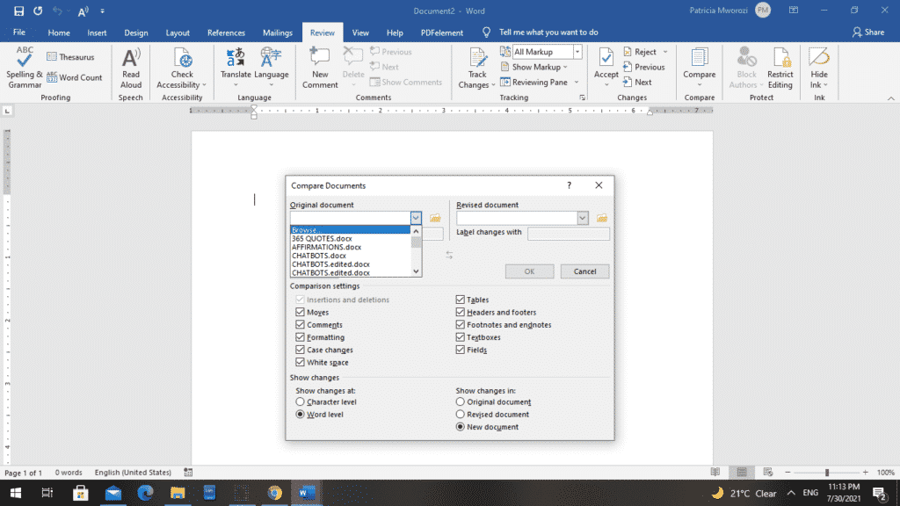The width and height of the screenshot is (900, 506).
Task: Open the Tracking group dialog launcher
Action: click(x=582, y=98)
